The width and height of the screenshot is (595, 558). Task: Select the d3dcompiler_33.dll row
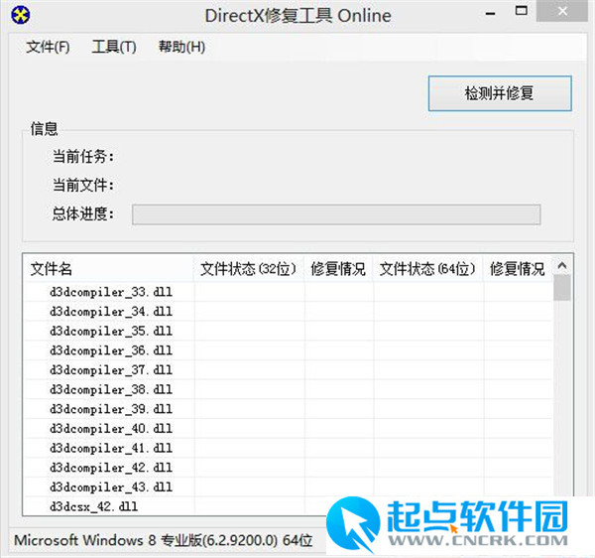[289, 292]
